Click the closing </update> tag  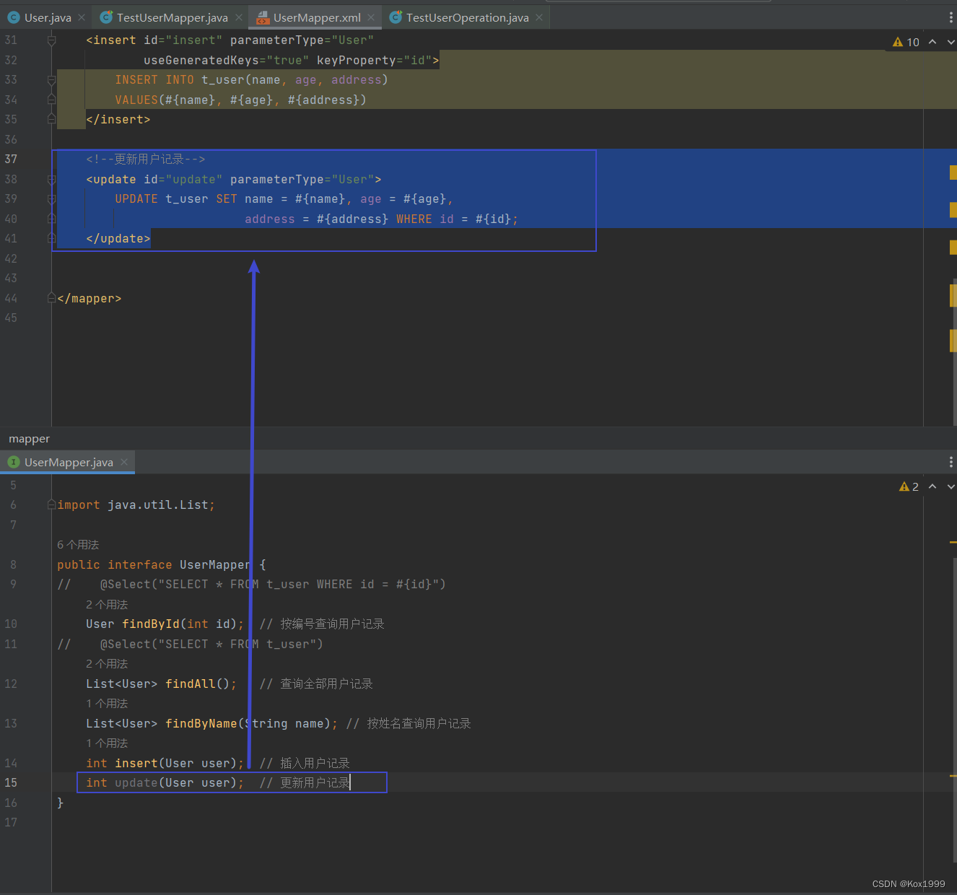[118, 239]
